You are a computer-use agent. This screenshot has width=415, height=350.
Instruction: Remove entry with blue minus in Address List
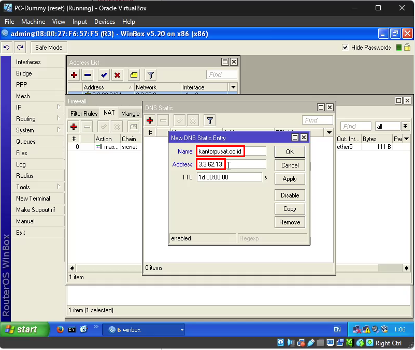[x=88, y=75]
